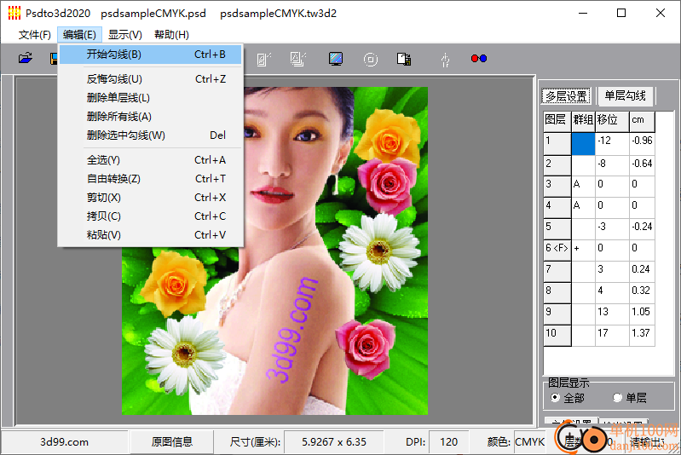Click the document export toolbar icon
Viewport: 681px width, 455px height.
coord(405,59)
